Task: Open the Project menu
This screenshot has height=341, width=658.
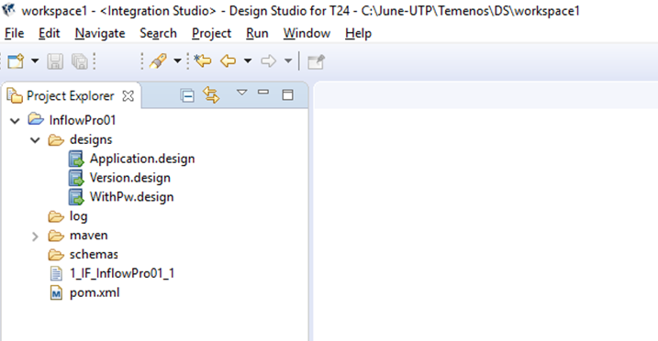Action: click(211, 33)
